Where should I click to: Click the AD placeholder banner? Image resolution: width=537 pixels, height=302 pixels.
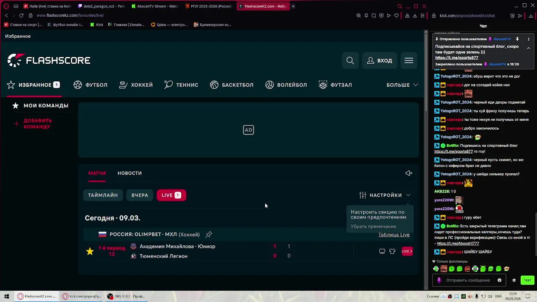coord(248,130)
